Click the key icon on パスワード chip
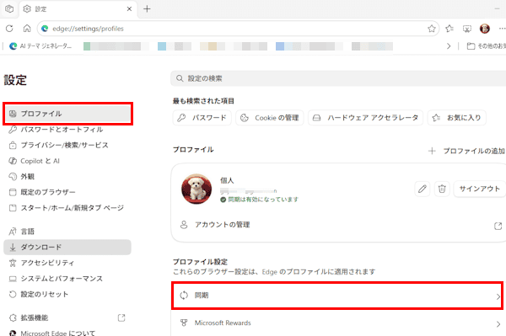Viewport: 506px width, 336px height. (x=181, y=118)
